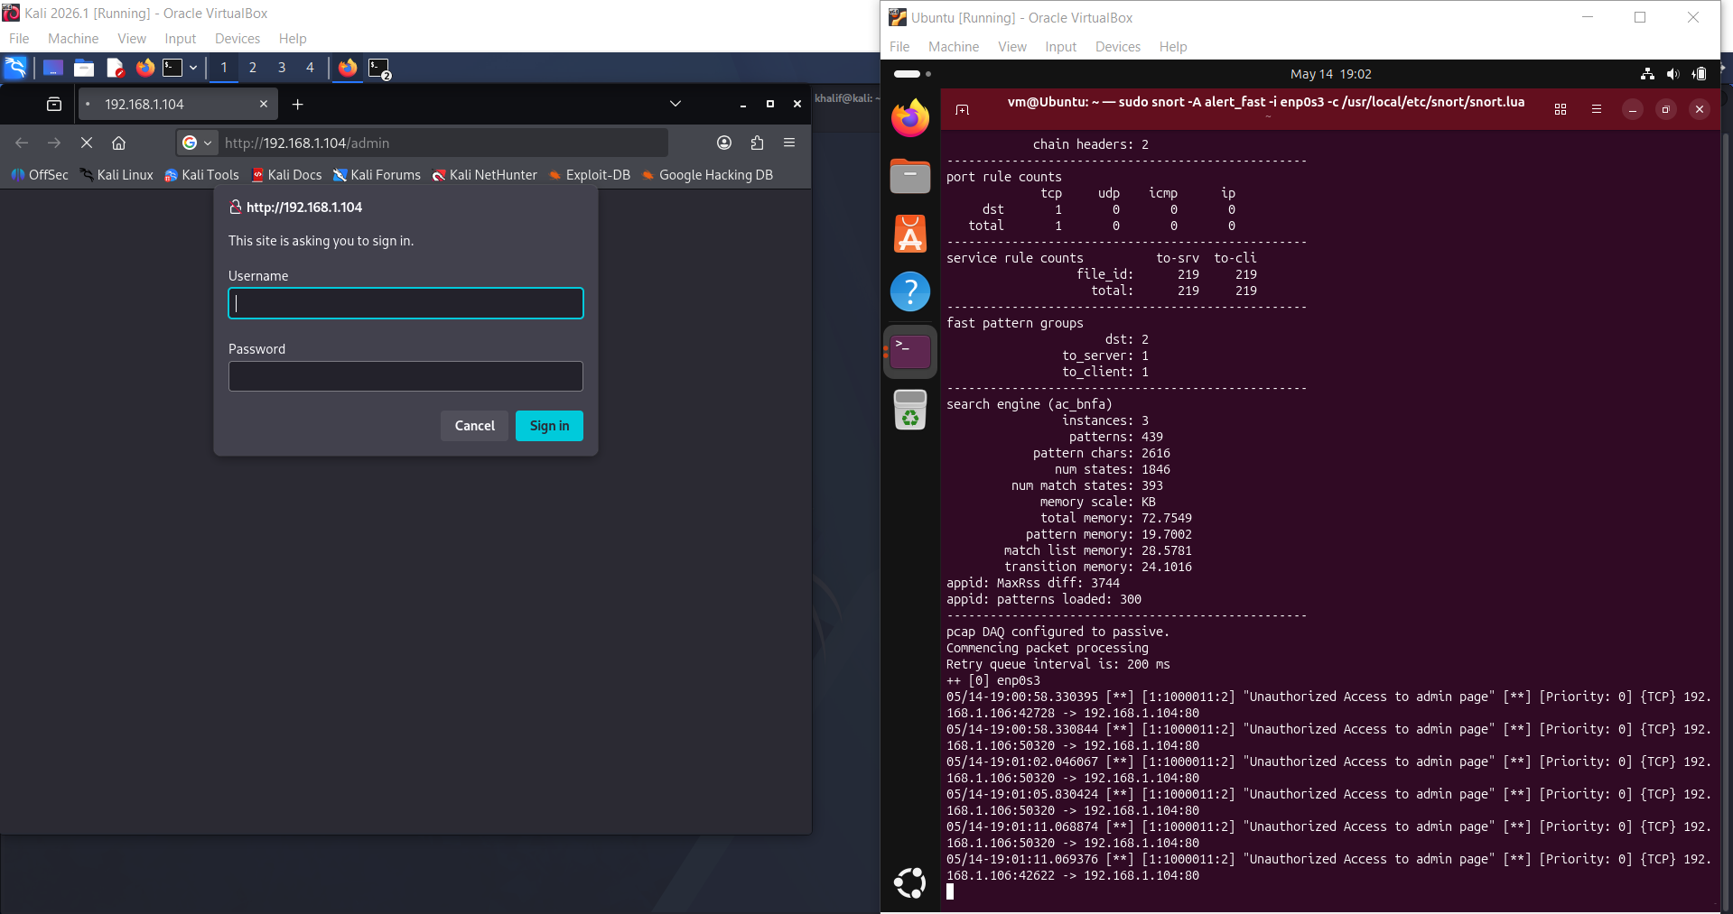Select Terminal in Ubuntu dock

point(910,352)
